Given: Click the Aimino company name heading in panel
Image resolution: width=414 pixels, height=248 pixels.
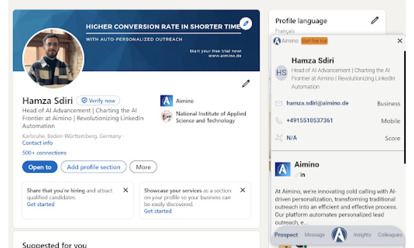Looking at the screenshot, I should point(306,165).
